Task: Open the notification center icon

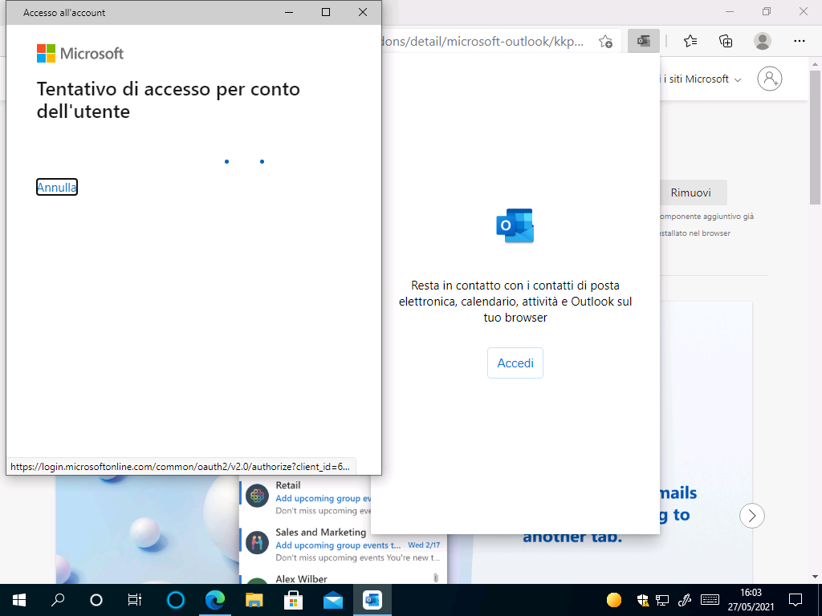Action: click(x=796, y=600)
